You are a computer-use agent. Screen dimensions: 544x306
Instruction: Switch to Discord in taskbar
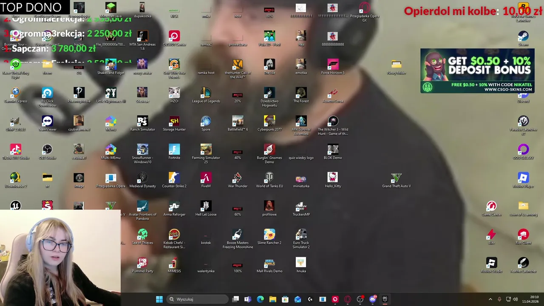click(372, 299)
